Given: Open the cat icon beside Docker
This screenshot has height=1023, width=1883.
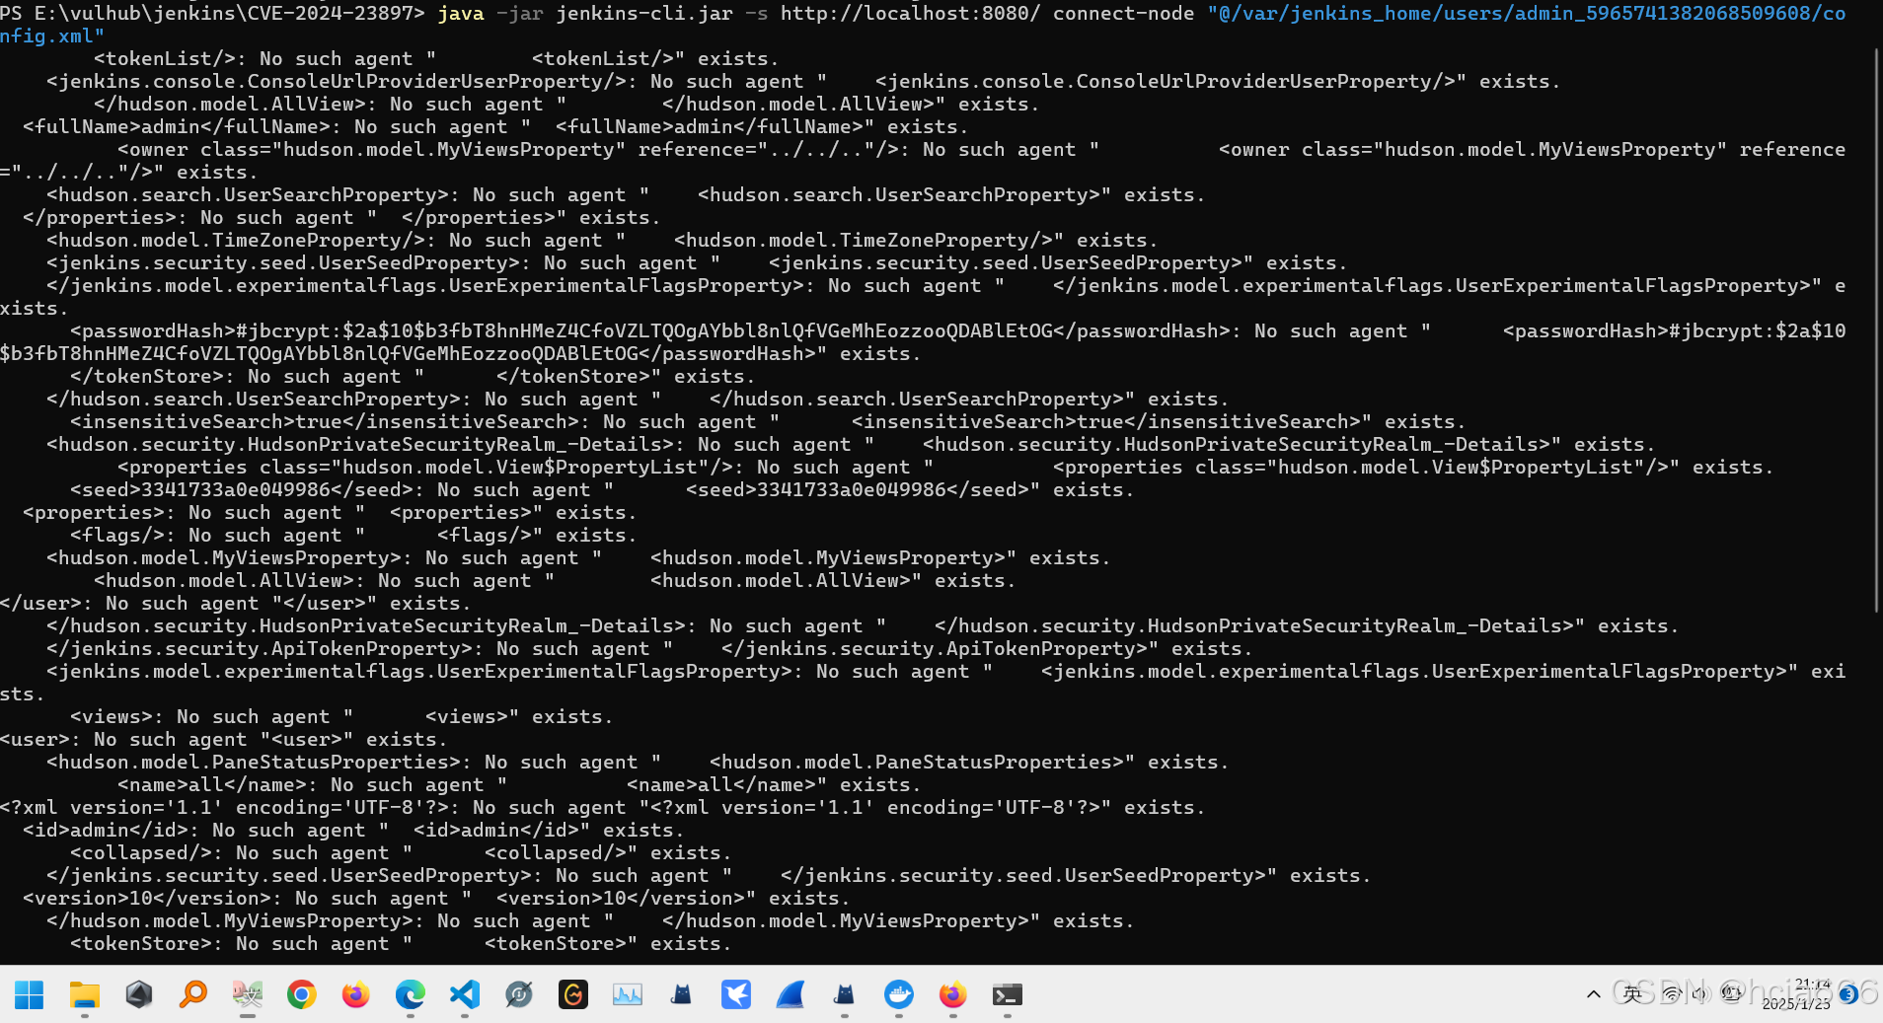Looking at the screenshot, I should [x=844, y=994].
